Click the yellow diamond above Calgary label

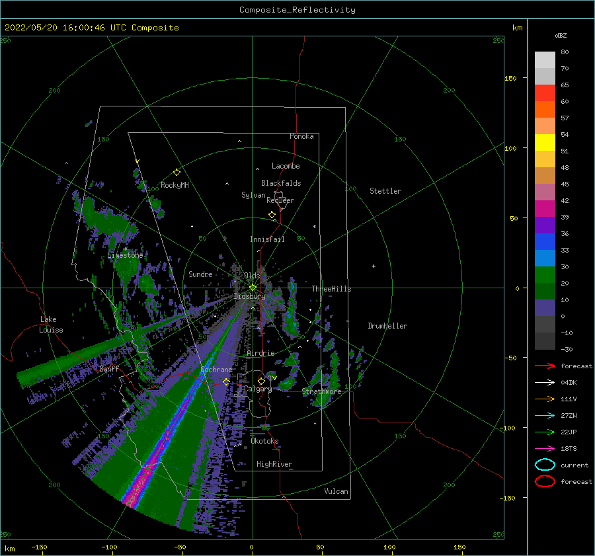click(x=261, y=381)
